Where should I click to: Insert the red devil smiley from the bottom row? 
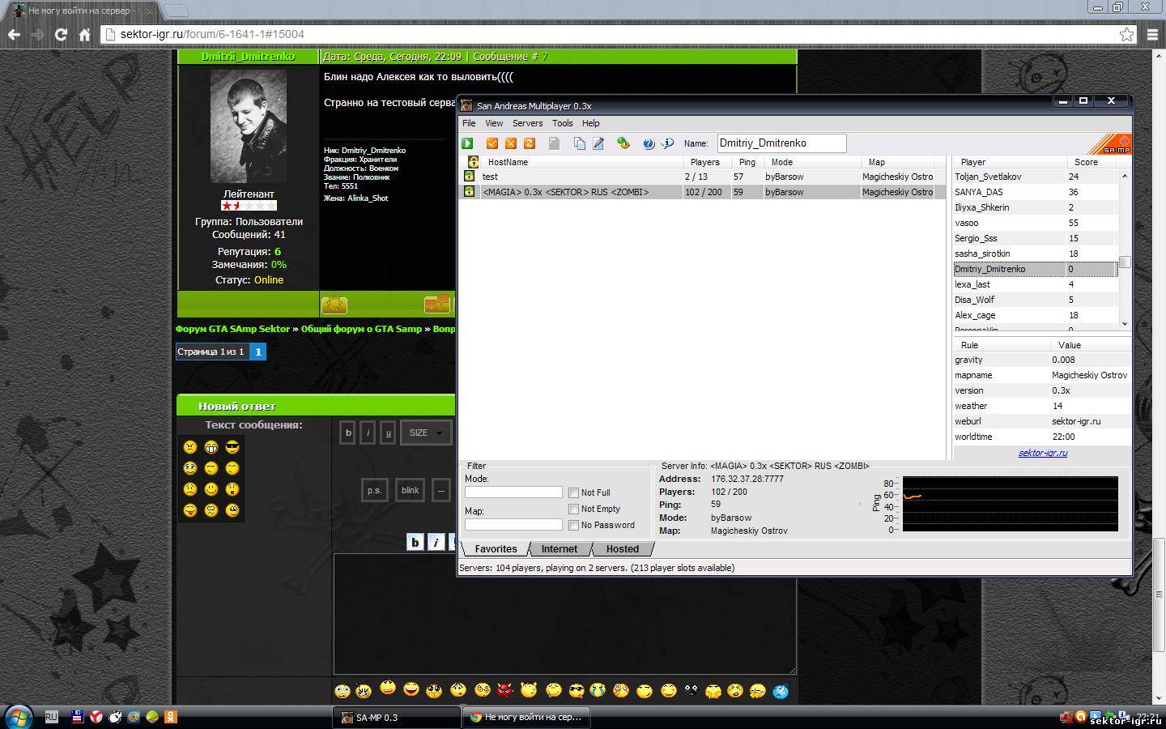coord(505,689)
